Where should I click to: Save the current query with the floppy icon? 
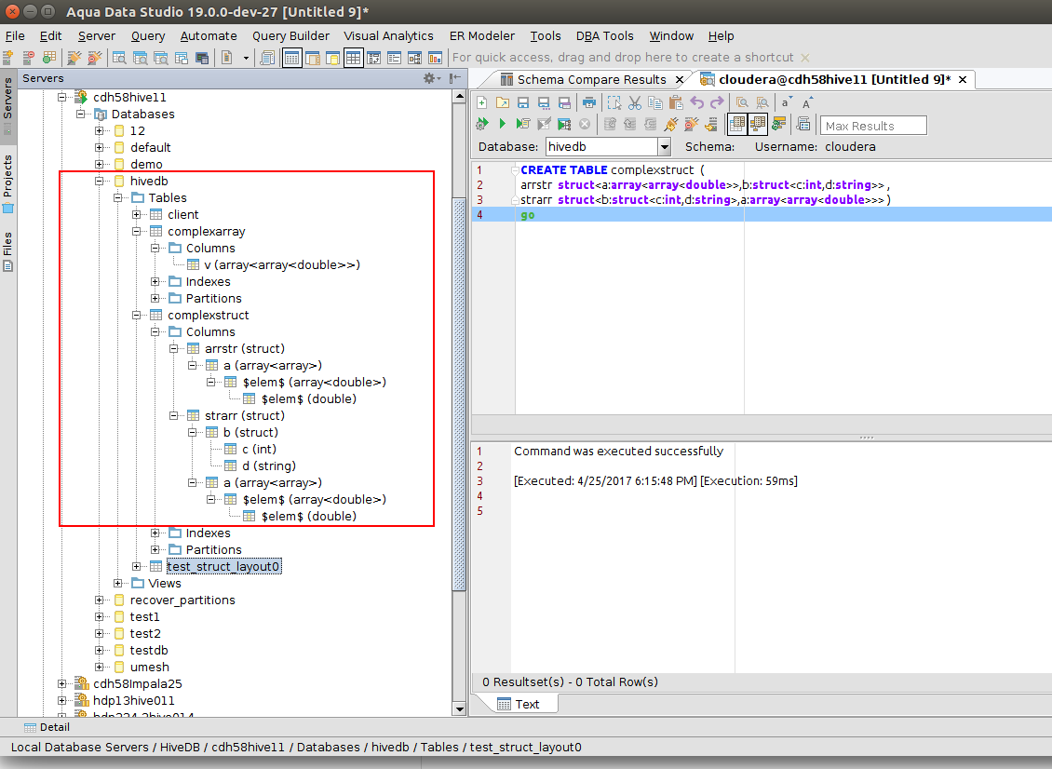point(523,102)
